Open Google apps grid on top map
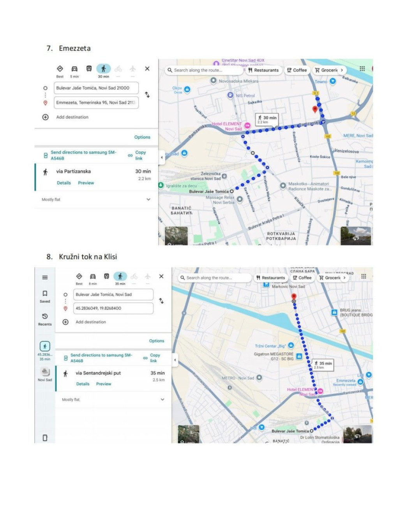The image size is (399, 530). tap(362, 69)
